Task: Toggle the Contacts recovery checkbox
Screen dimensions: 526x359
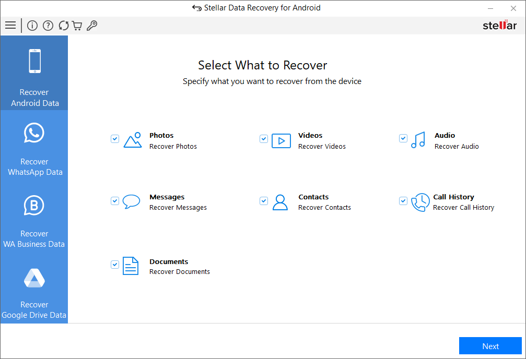Action: point(263,200)
